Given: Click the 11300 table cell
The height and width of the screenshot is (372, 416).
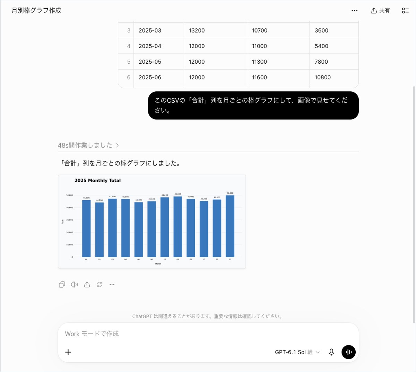Looking at the screenshot, I should tap(278, 62).
